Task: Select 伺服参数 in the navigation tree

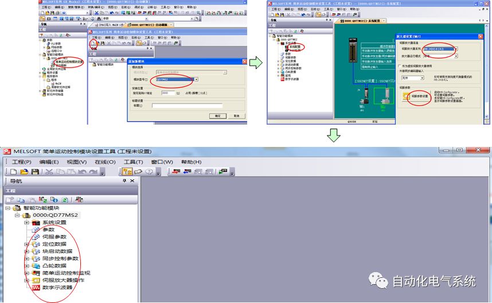Action: coord(54,237)
